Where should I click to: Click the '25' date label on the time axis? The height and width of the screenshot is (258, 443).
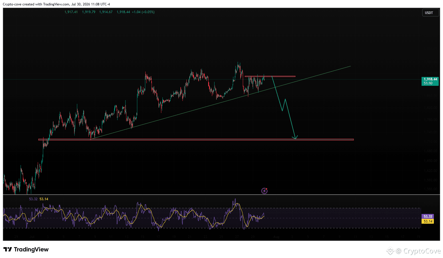(x=221, y=237)
